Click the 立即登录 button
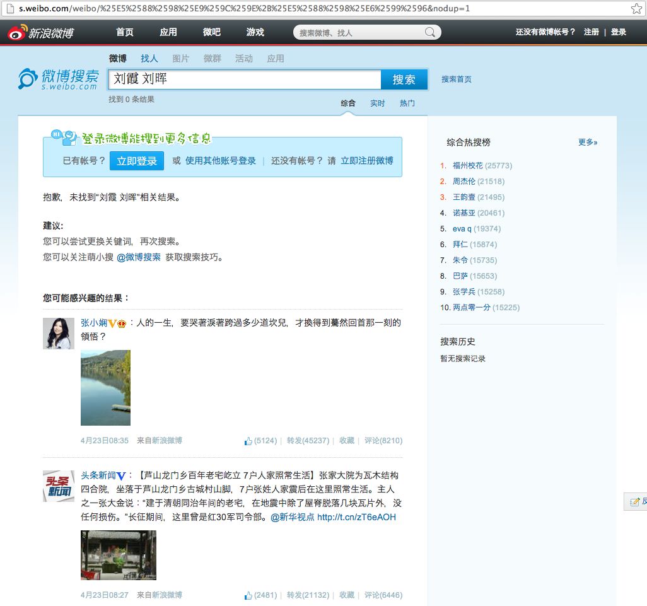This screenshot has width=647, height=606. coord(137,161)
